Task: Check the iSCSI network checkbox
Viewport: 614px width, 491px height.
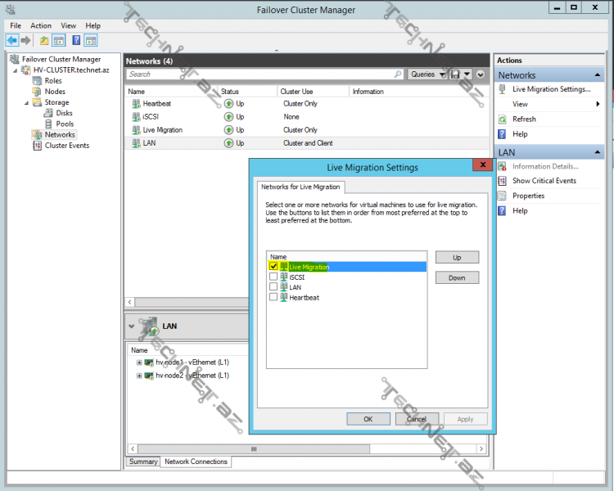Action: pyautogui.click(x=273, y=277)
